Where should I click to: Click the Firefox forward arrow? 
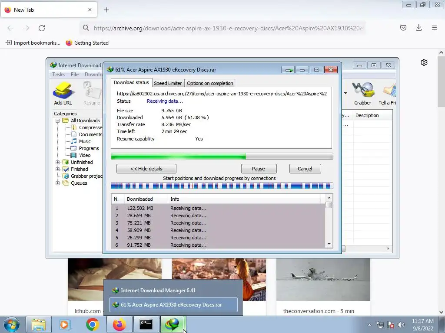click(x=26, y=28)
